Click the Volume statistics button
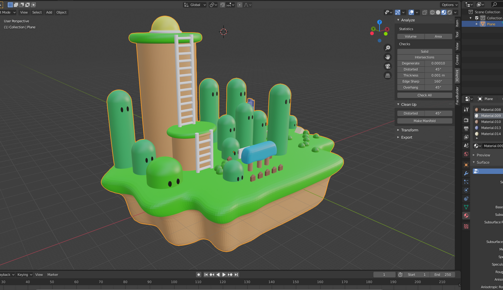Screen dimensions: 503x290 click(x=410, y=36)
